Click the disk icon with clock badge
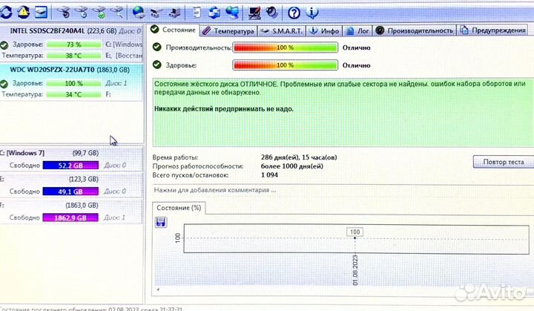 tap(82, 13)
